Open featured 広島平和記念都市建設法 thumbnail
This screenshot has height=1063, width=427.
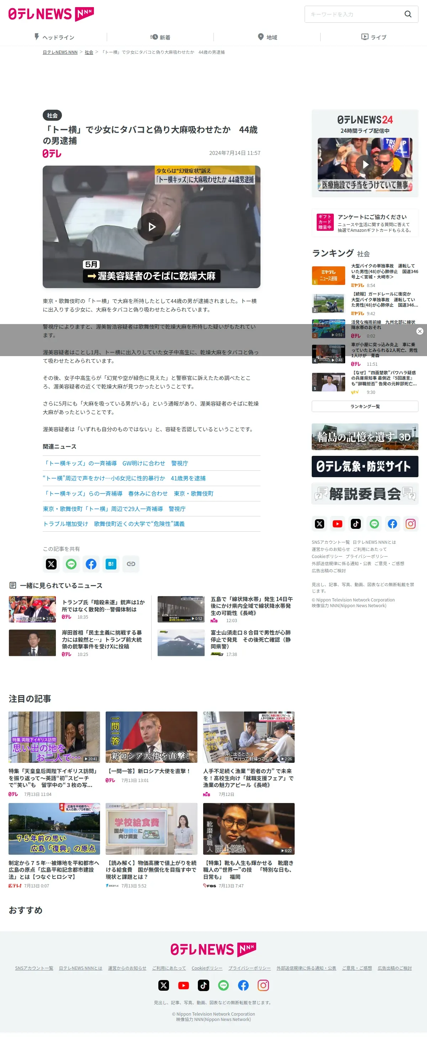54,829
